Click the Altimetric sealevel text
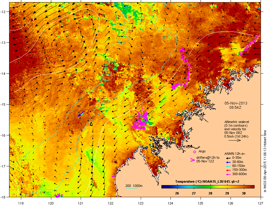Viewport: 267px width, 206px height. click(237, 122)
